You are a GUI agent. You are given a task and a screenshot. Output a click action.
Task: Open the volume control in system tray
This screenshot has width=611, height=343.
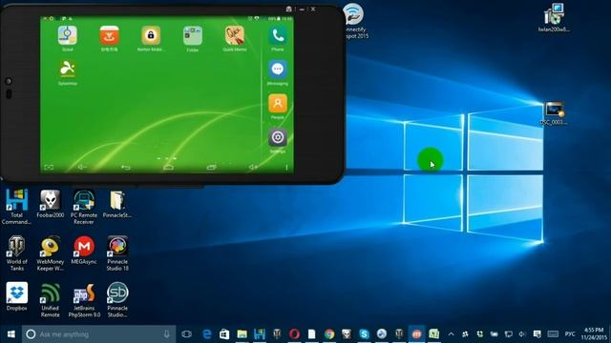(x=522, y=334)
